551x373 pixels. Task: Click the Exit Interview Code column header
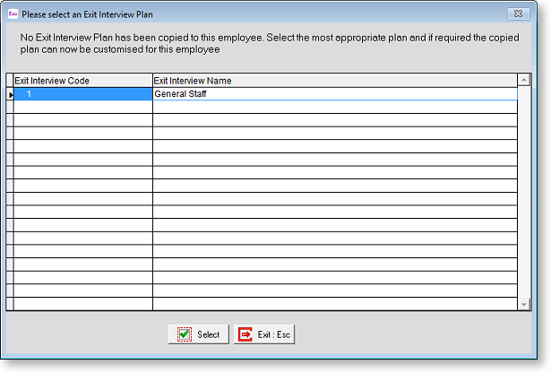pyautogui.click(x=82, y=81)
